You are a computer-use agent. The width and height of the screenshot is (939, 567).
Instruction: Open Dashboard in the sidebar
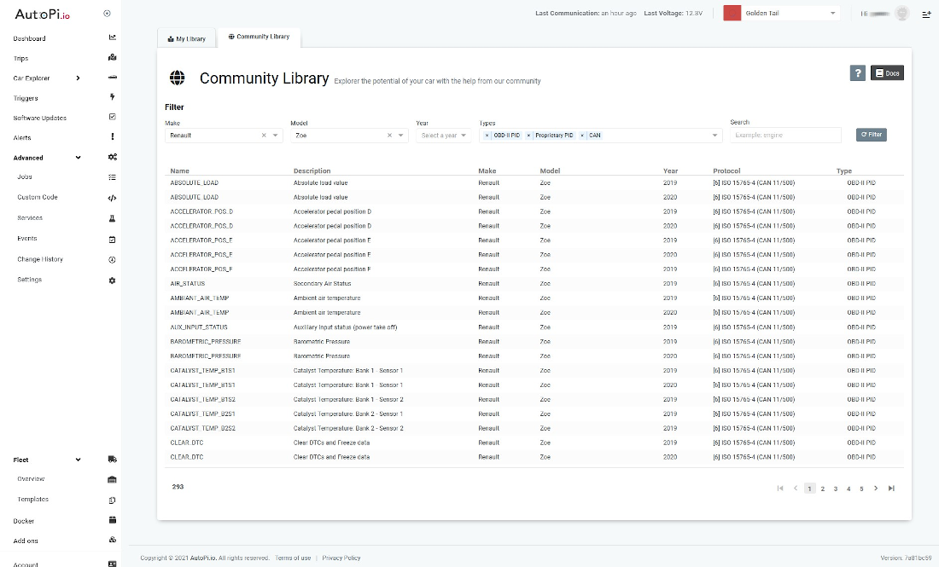click(x=29, y=38)
